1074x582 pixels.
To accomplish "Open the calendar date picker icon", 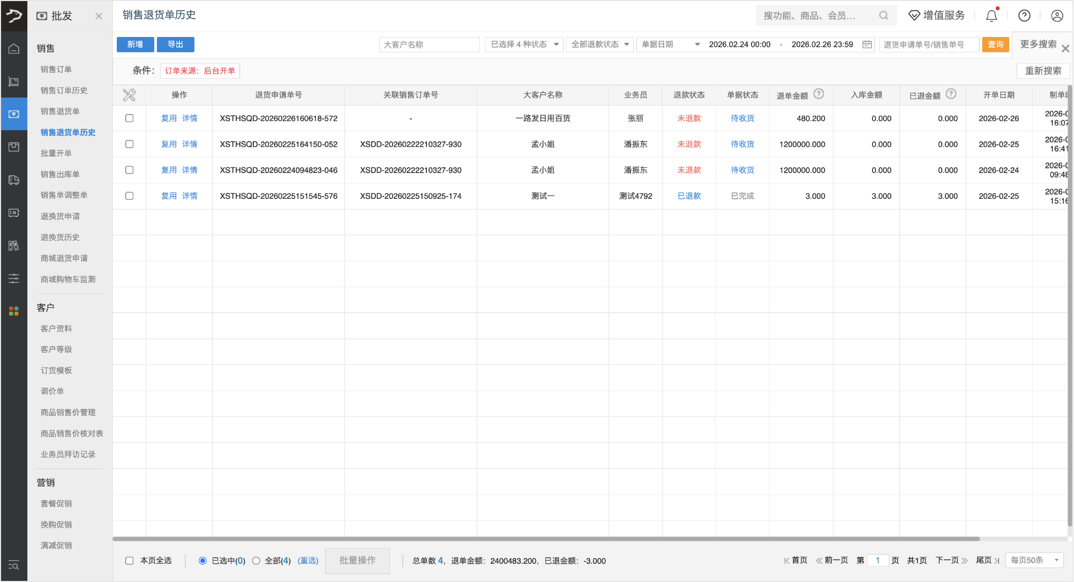I will 867,44.
